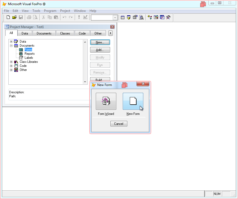This screenshot has width=238, height=199.
Task: Click the tree scrollbar up arrow
Action: tap(85, 42)
